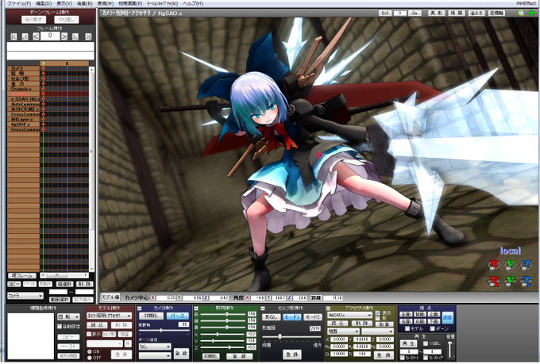540x364 pixels.
Task: Open the HgSAO.x accessory dropdown
Action: point(349,315)
